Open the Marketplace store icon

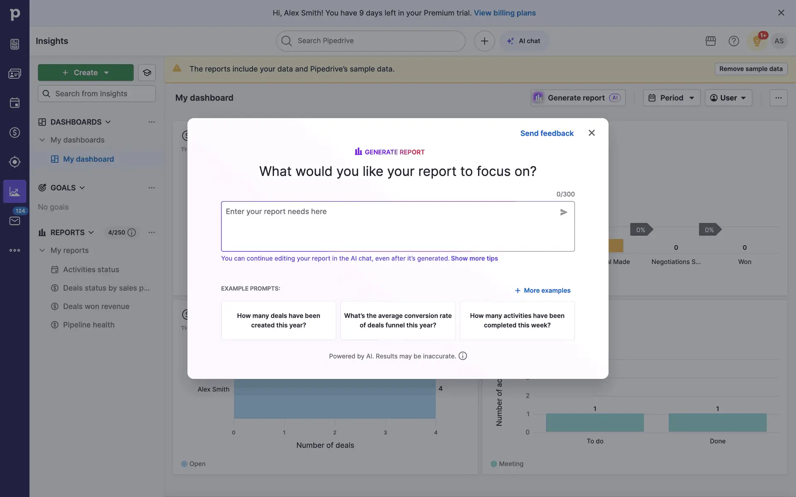point(710,41)
